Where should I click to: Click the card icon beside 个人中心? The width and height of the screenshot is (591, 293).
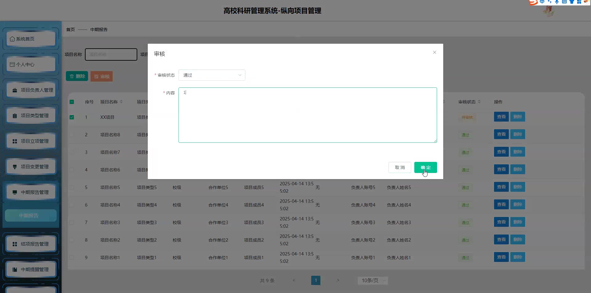pos(12,65)
